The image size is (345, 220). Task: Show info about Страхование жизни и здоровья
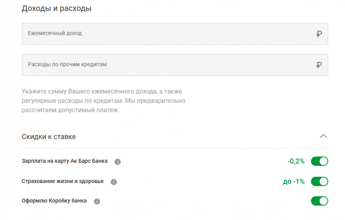point(113,182)
